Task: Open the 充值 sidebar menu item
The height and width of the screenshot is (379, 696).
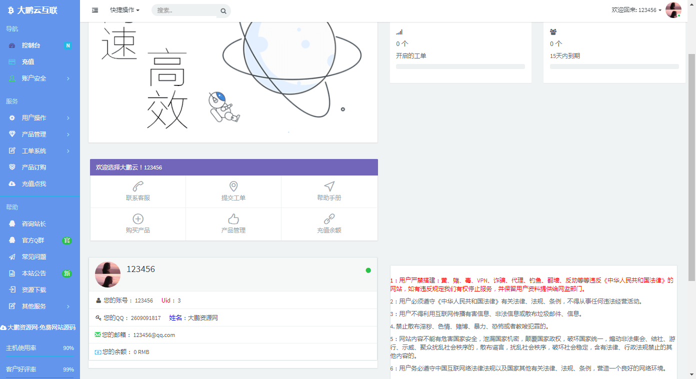Action: click(x=40, y=61)
